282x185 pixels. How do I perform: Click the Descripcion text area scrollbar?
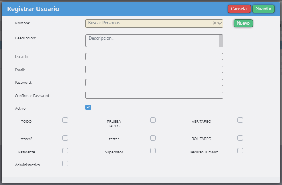pos(221,41)
